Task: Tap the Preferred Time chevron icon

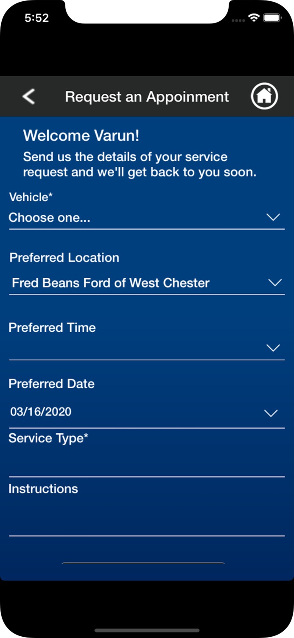Action: [x=273, y=347]
